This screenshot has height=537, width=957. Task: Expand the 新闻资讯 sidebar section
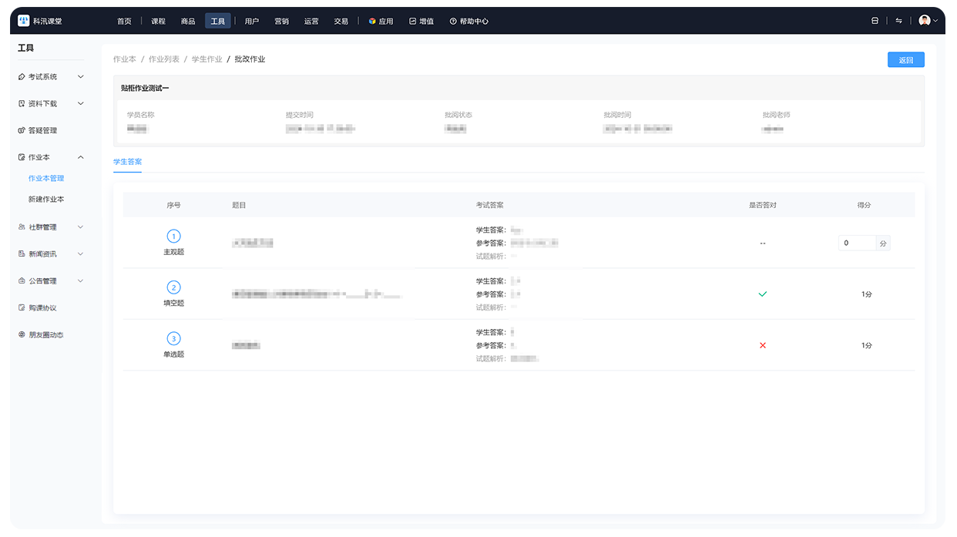pyautogui.click(x=80, y=253)
